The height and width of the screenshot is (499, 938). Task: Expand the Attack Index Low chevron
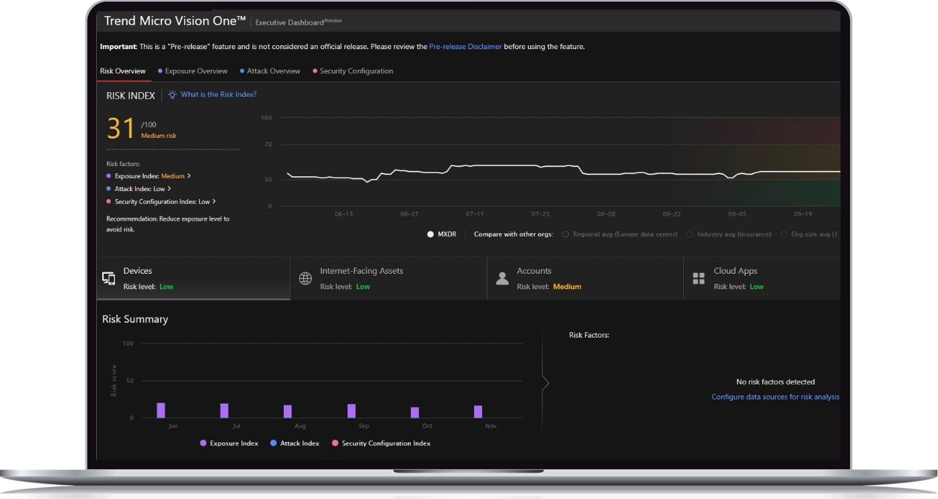(169, 189)
